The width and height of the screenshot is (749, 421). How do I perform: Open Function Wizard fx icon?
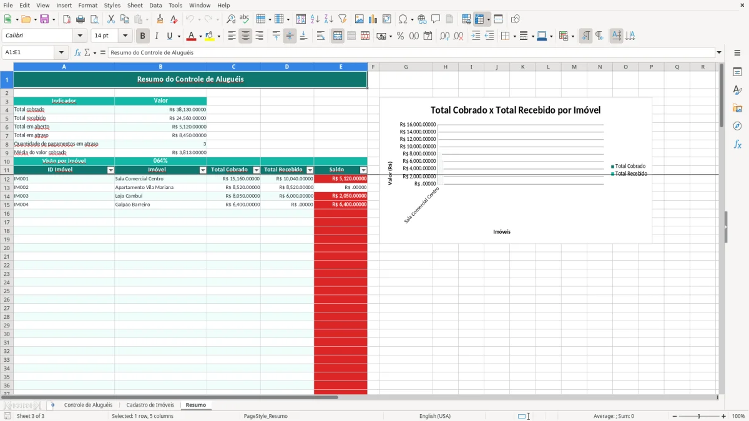tap(77, 52)
